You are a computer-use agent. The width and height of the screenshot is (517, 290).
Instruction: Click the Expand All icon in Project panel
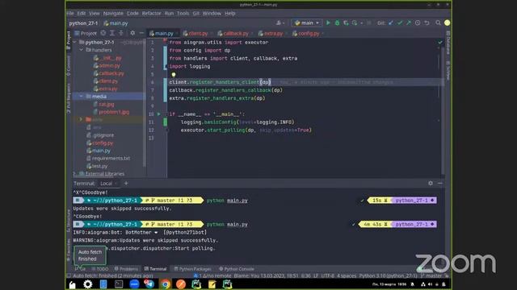coord(112,33)
